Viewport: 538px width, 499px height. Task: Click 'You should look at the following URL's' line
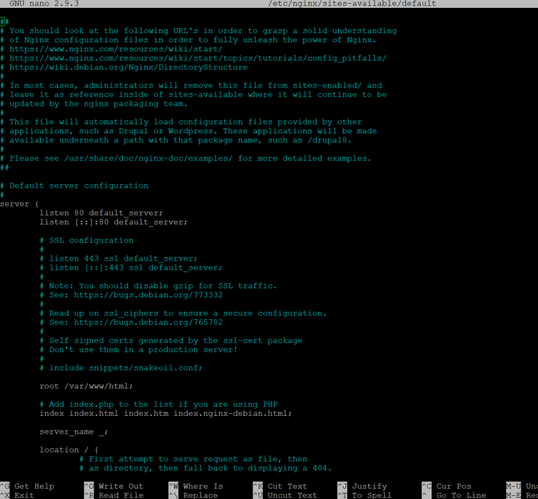pos(198,31)
